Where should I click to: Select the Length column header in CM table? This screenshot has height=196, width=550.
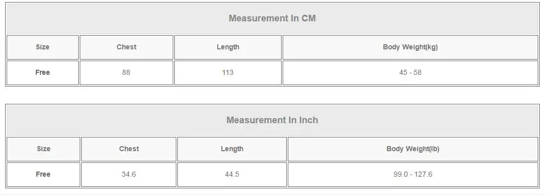click(x=228, y=47)
